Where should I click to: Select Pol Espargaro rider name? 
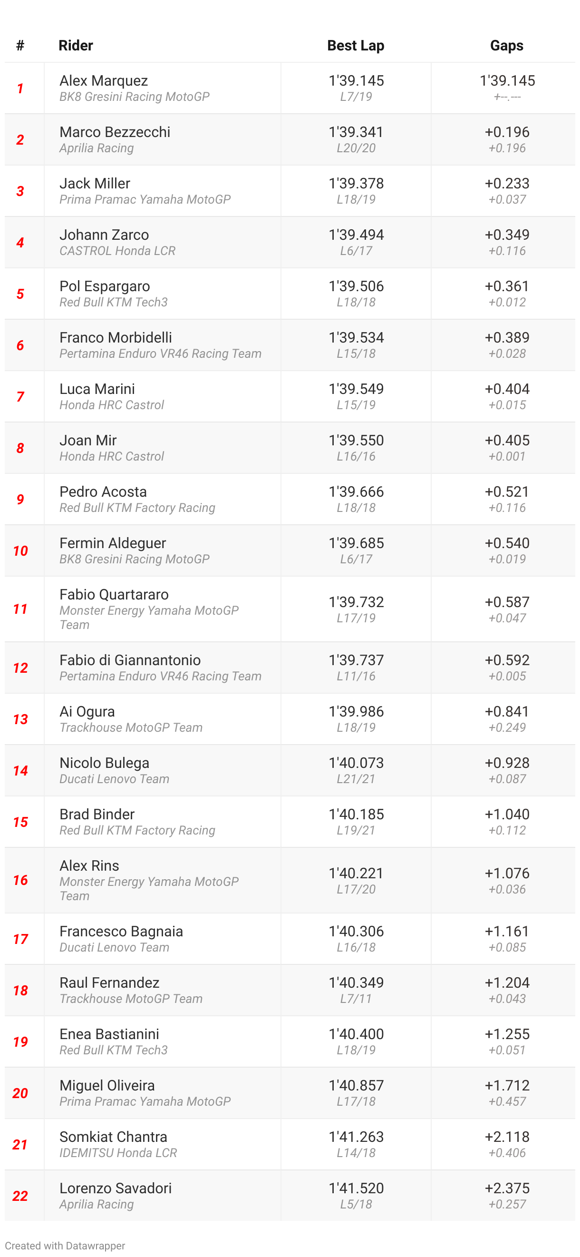pos(105,286)
